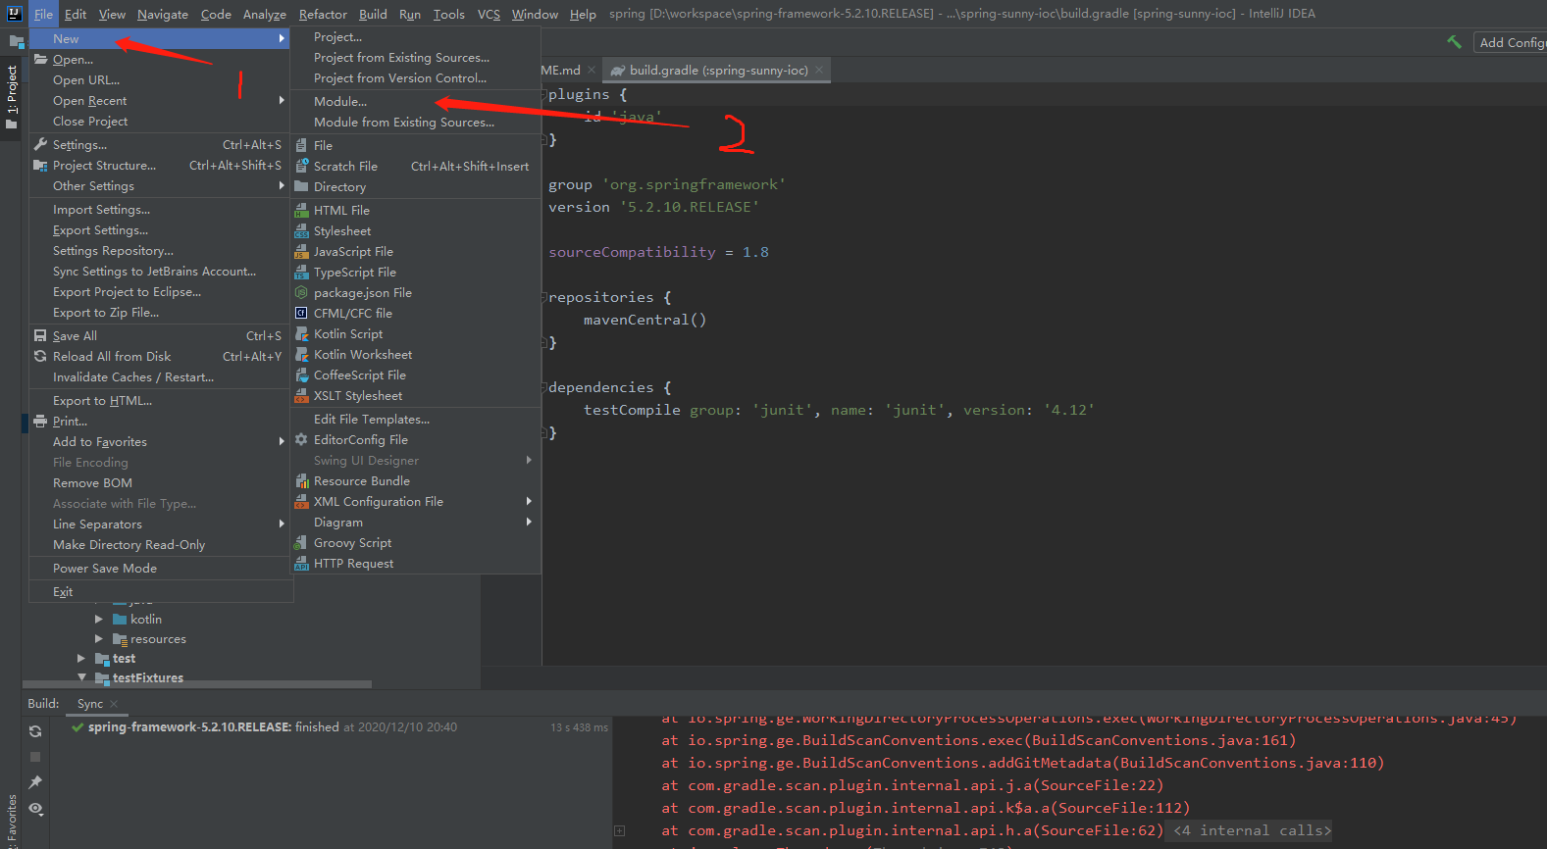The width and height of the screenshot is (1547, 849).
Task: Click the HTML File icon
Action: pos(301,211)
